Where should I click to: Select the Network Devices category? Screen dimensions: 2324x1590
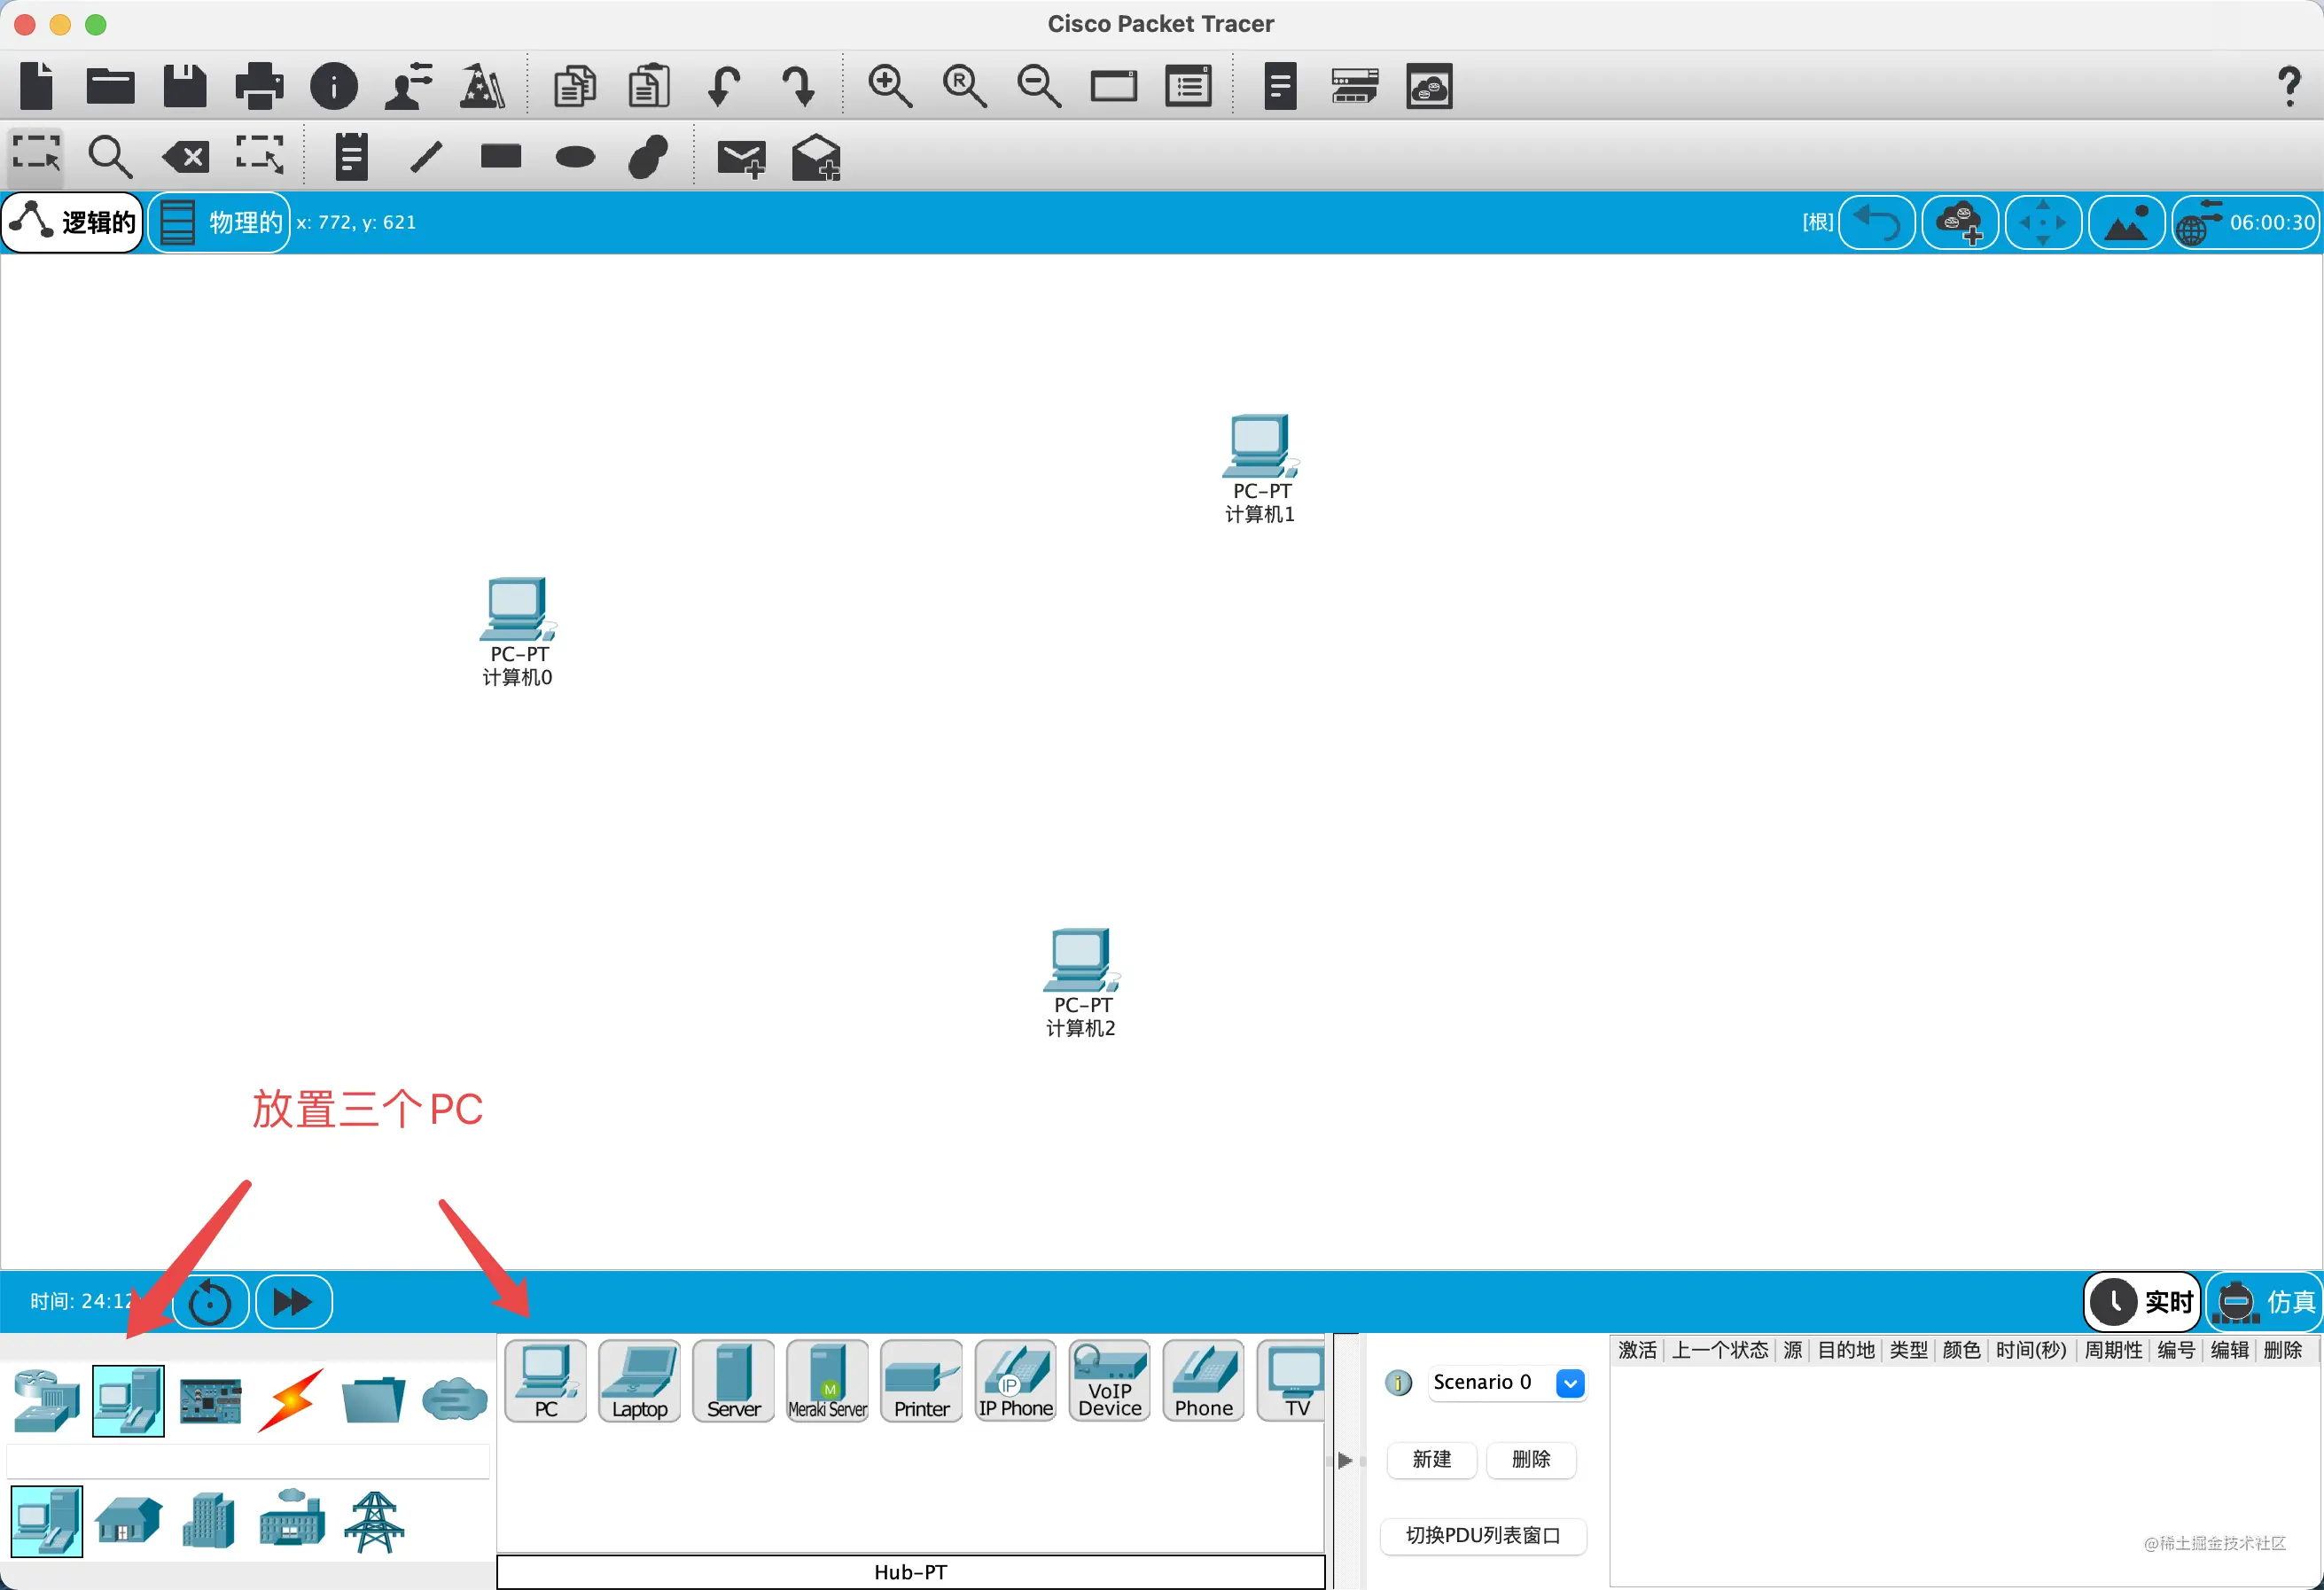point(46,1400)
